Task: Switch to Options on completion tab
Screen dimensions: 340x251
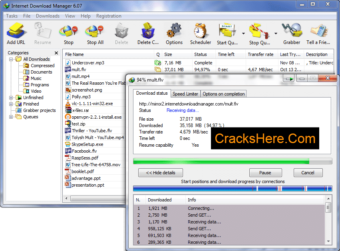Action: pos(224,94)
